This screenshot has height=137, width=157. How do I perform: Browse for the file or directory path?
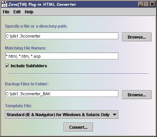[137, 37]
